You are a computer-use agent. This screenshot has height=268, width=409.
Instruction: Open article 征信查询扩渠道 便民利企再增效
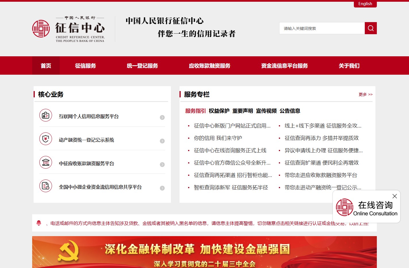coord(322,163)
